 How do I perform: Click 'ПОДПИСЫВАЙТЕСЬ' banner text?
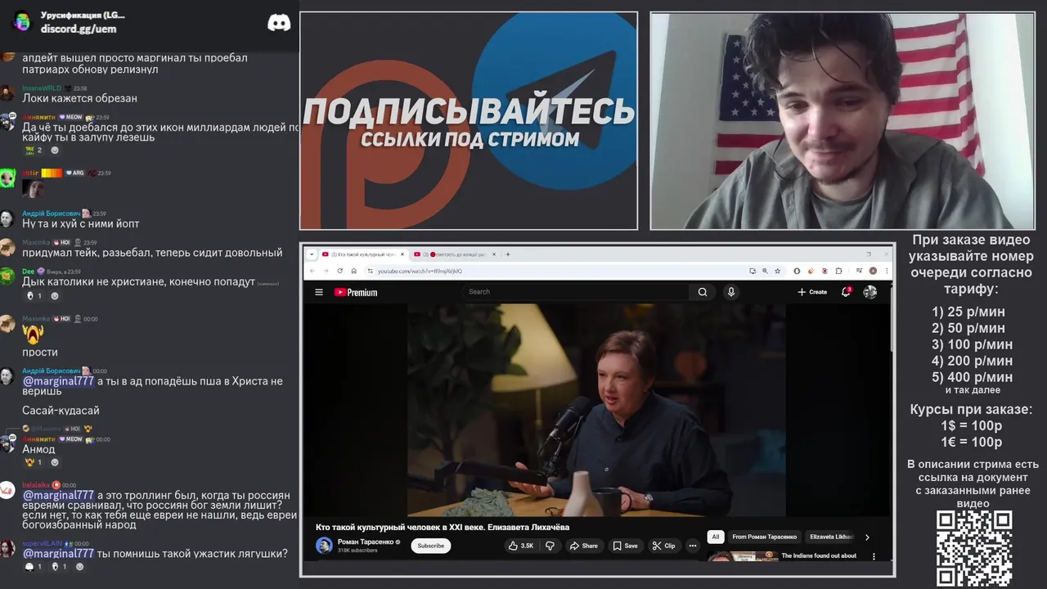[x=469, y=112]
